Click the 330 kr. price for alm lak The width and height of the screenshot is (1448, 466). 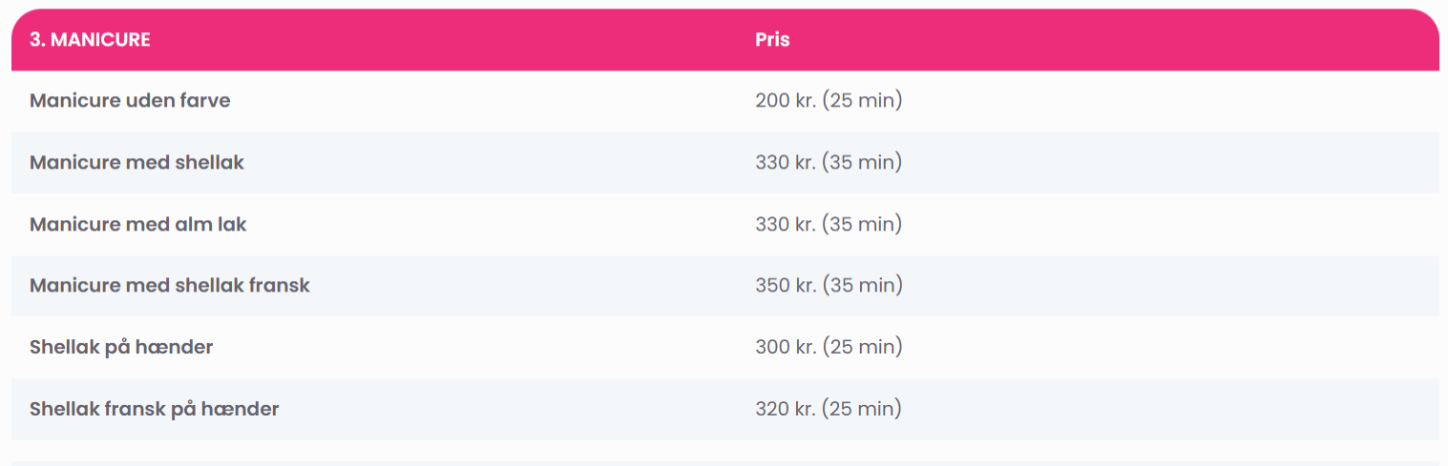coord(829,224)
